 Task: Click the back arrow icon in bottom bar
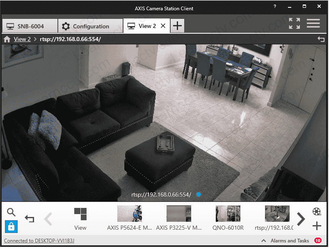tap(30, 219)
